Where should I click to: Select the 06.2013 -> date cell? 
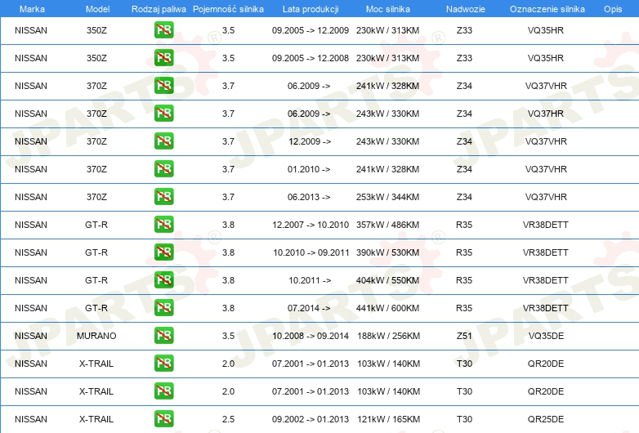coord(309,197)
